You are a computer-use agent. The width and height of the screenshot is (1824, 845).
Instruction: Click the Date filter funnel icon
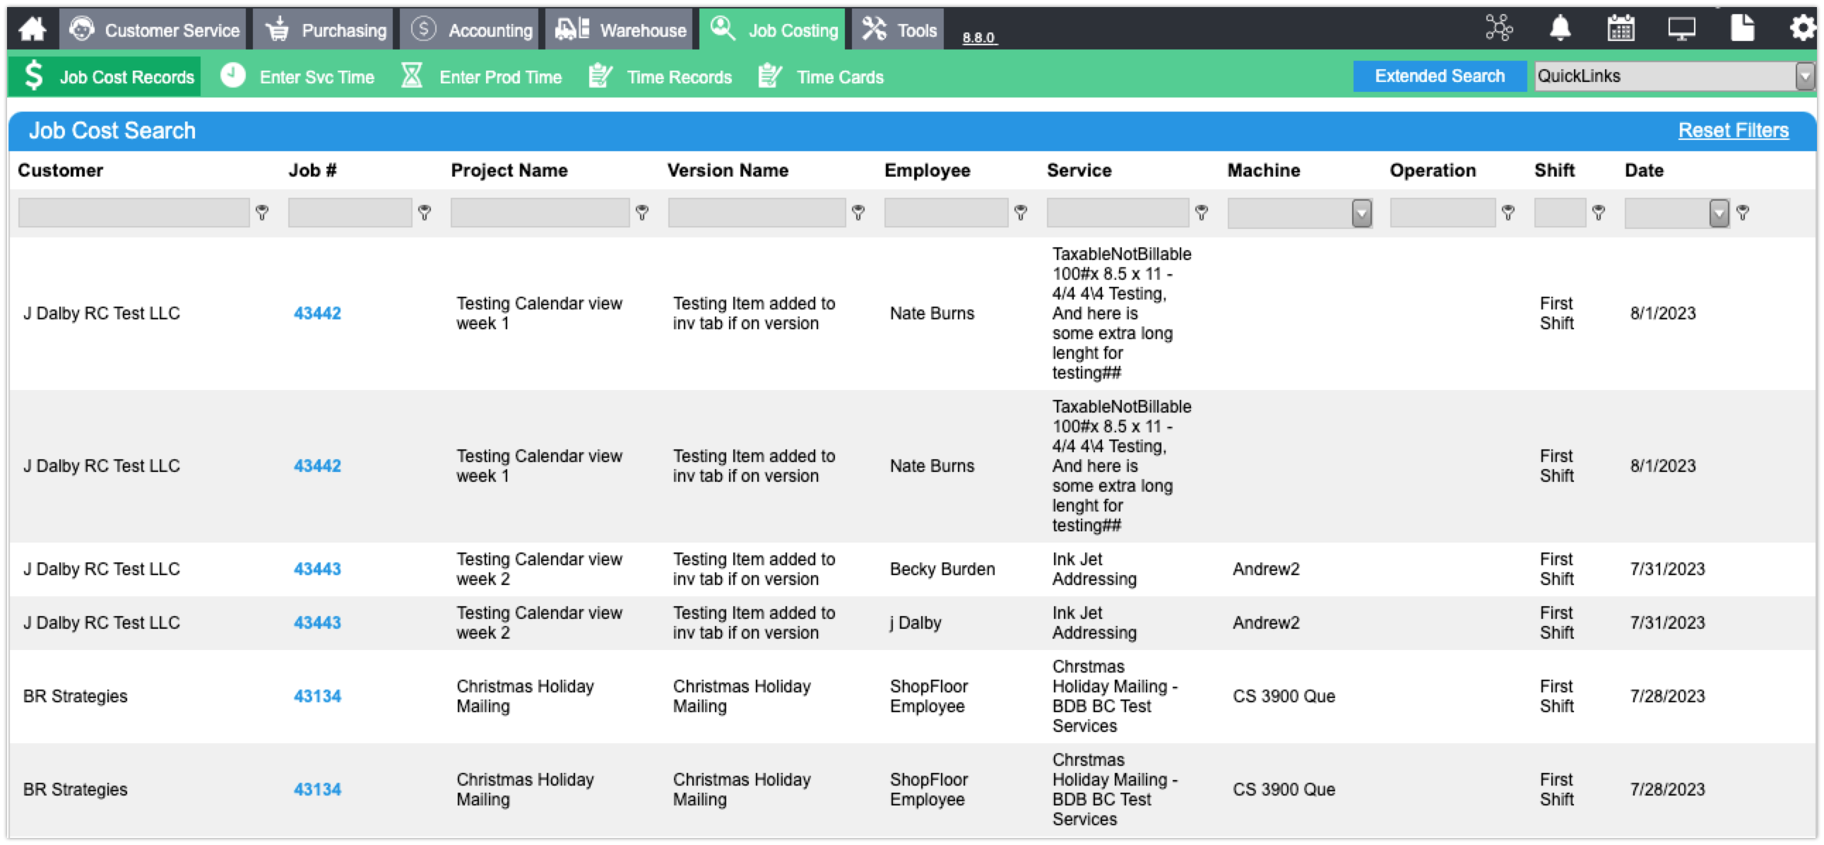(x=1743, y=213)
